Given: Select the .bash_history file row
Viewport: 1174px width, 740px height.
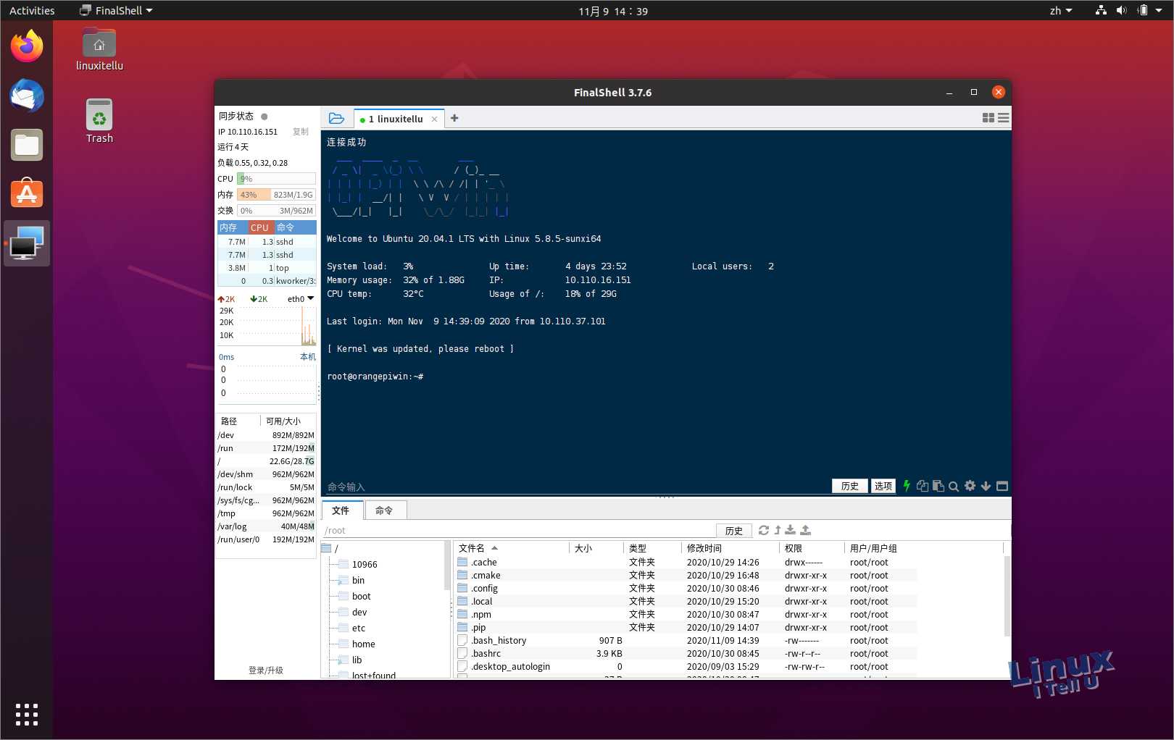Looking at the screenshot, I should 686,641.
